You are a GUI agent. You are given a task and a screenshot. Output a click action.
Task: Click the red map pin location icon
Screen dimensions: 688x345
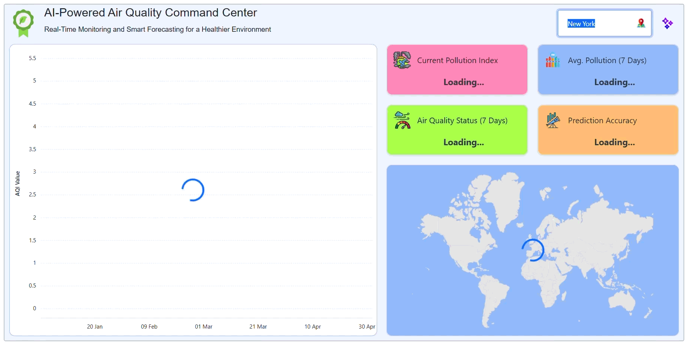click(x=641, y=23)
